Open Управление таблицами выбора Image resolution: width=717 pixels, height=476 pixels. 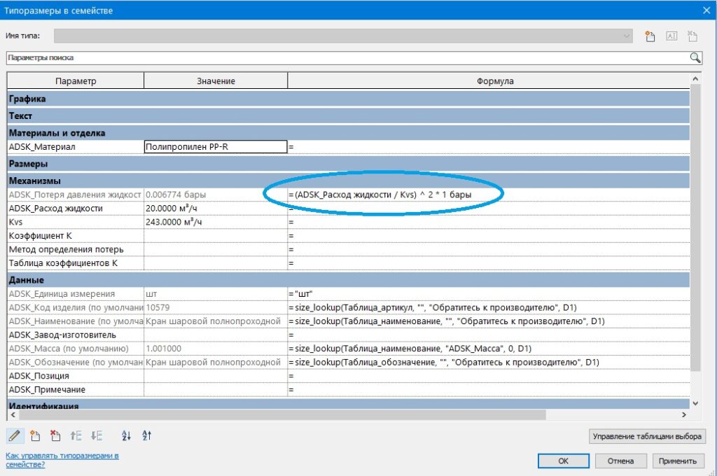647,436
